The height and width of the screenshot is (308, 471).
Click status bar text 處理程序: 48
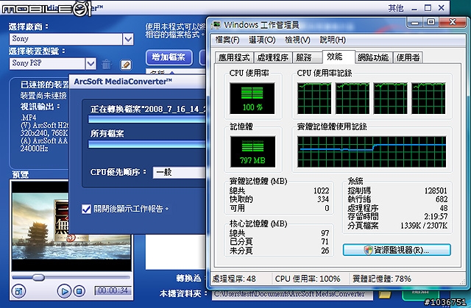tap(234, 279)
